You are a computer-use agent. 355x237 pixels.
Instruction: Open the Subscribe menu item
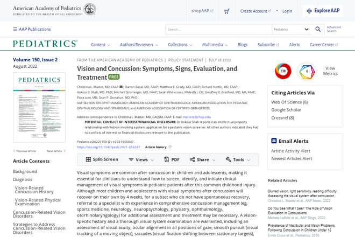pos(268,45)
